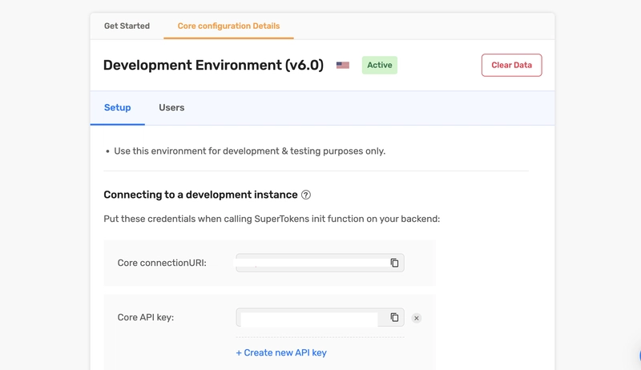Click the Clear Data button
Image resolution: width=641 pixels, height=370 pixels.
(x=511, y=65)
